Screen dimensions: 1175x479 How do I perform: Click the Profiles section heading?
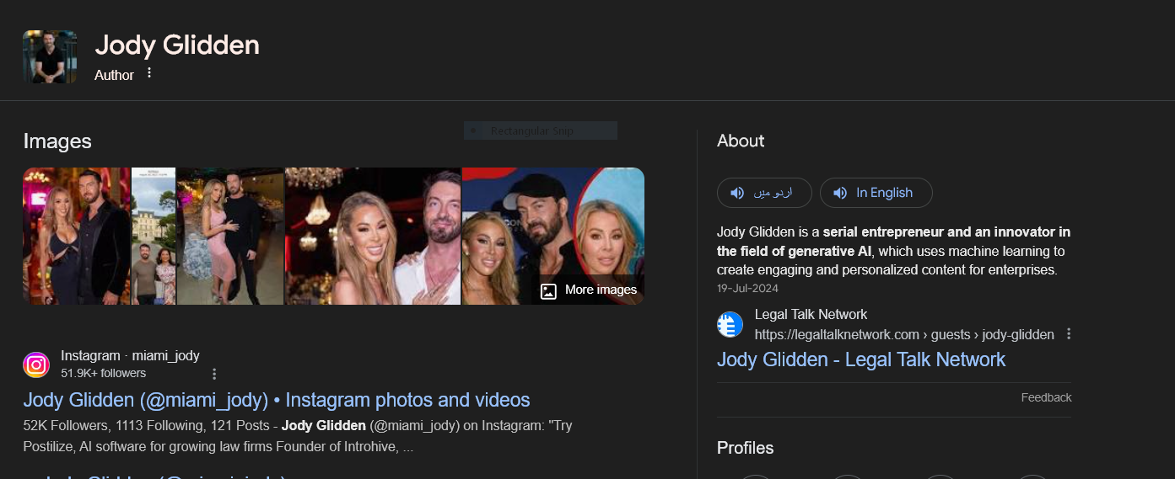(x=745, y=448)
